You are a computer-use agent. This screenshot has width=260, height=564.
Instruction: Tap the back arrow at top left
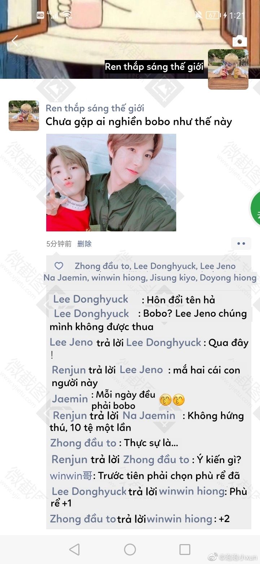[x=14, y=40]
